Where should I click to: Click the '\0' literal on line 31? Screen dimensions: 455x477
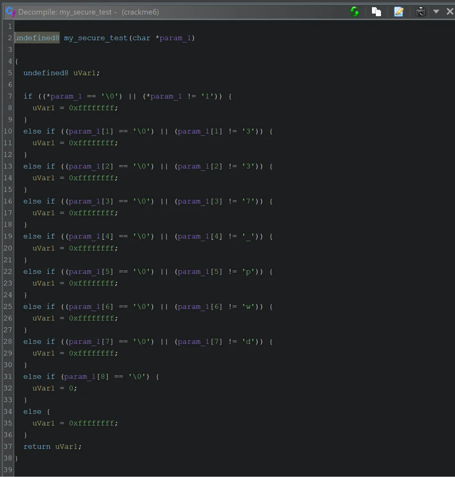point(137,376)
